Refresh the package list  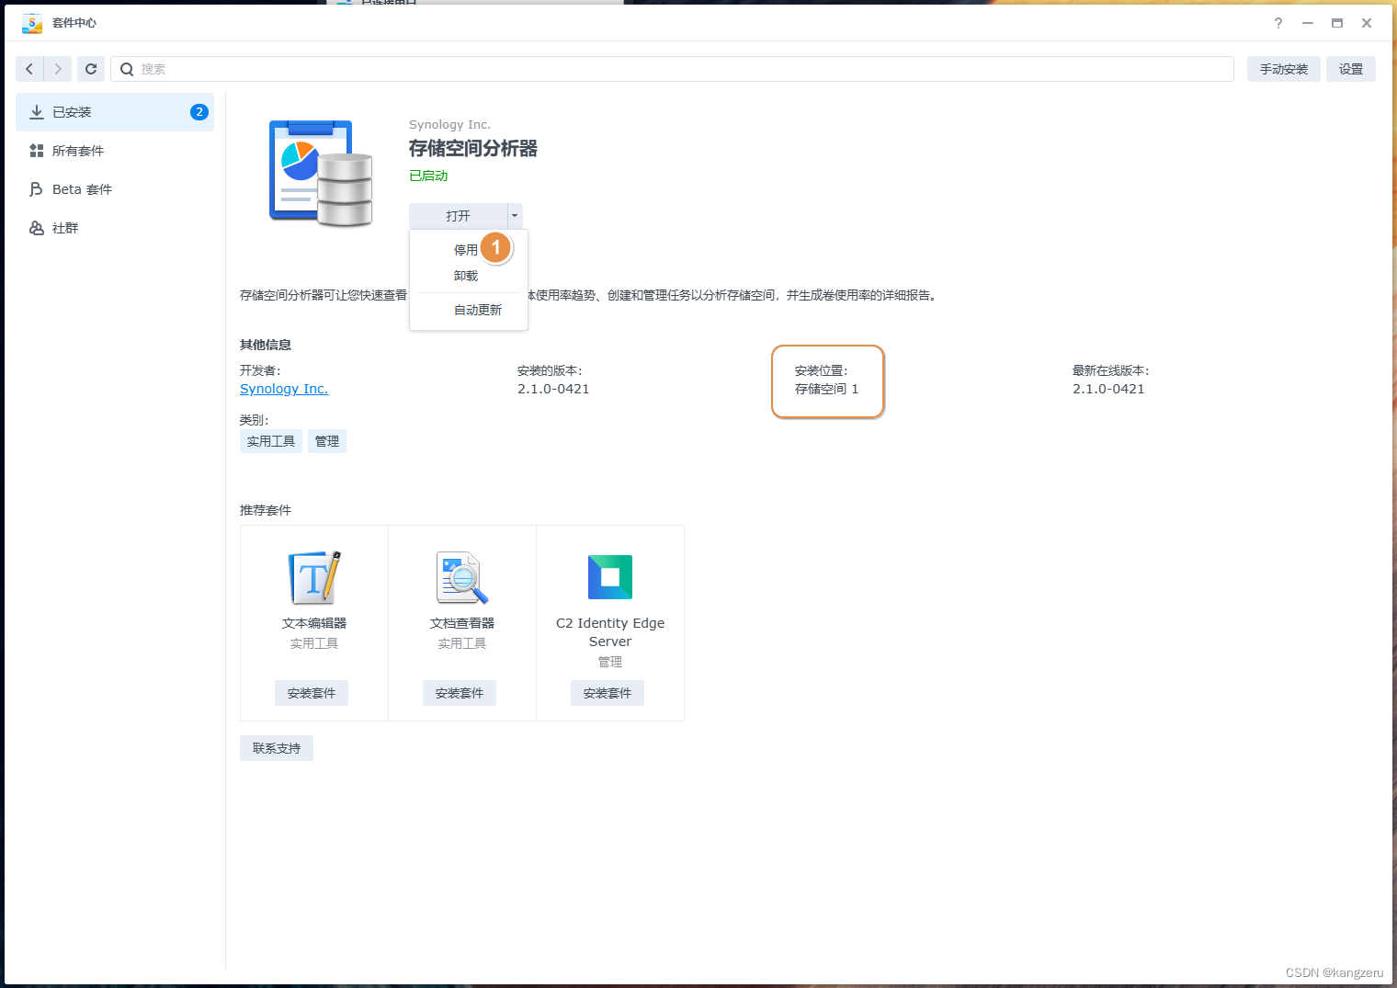pos(91,69)
